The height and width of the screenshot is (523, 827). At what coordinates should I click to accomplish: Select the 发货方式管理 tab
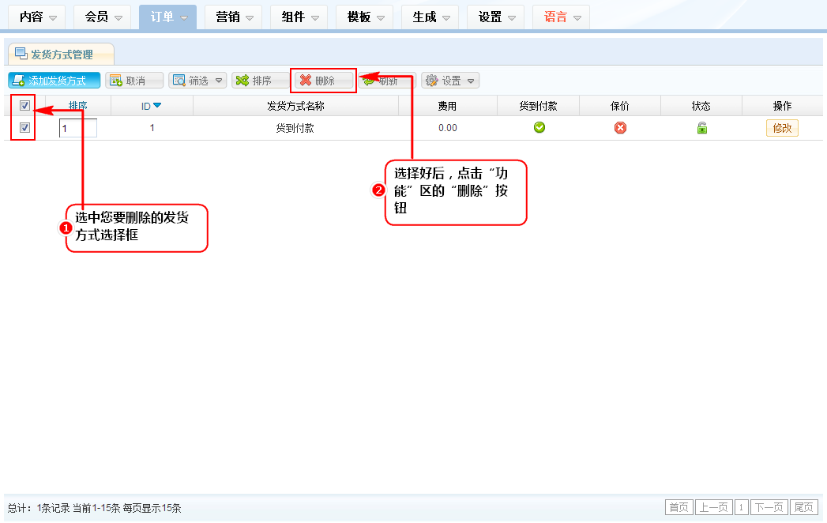click(x=62, y=55)
